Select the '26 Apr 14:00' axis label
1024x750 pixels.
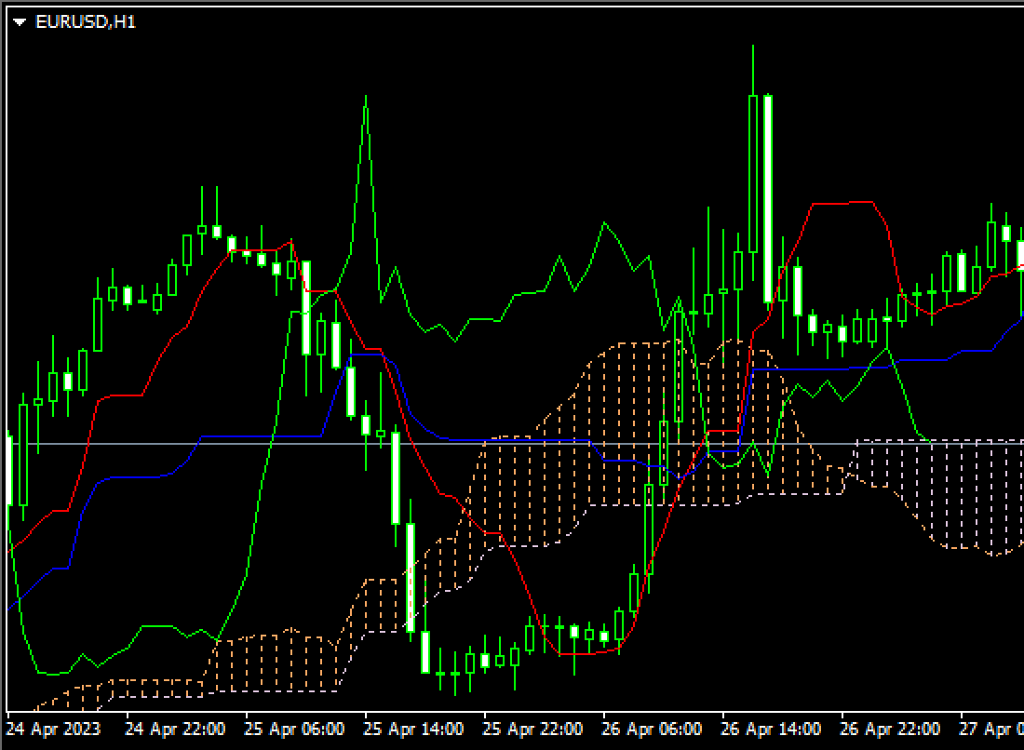pos(772,730)
